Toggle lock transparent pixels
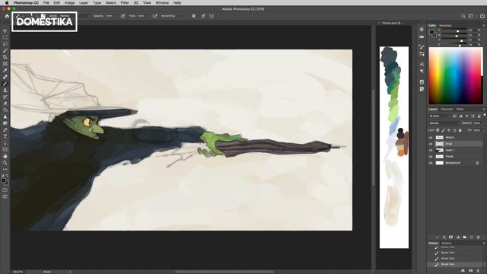Viewport: 487px width, 274px height. click(x=438, y=130)
